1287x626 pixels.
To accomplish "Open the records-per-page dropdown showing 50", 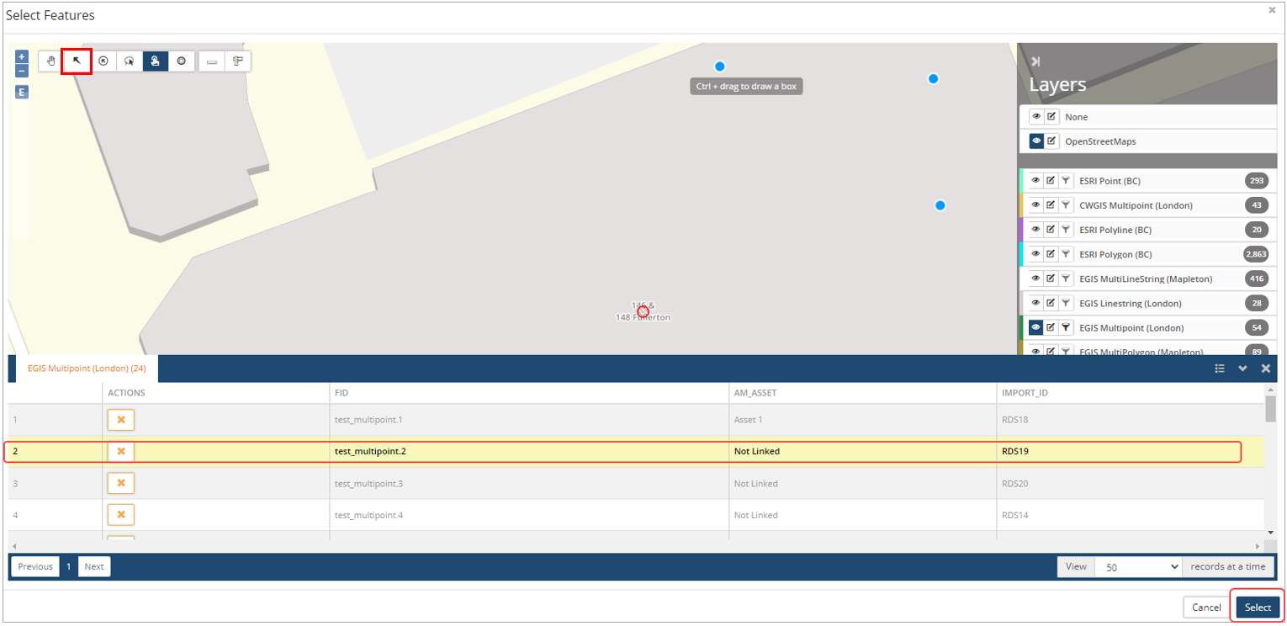I will tap(1138, 566).
